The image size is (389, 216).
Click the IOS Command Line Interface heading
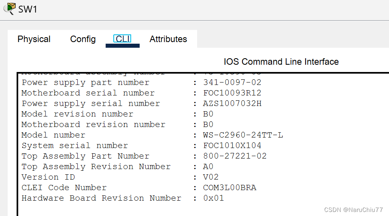coord(281,61)
